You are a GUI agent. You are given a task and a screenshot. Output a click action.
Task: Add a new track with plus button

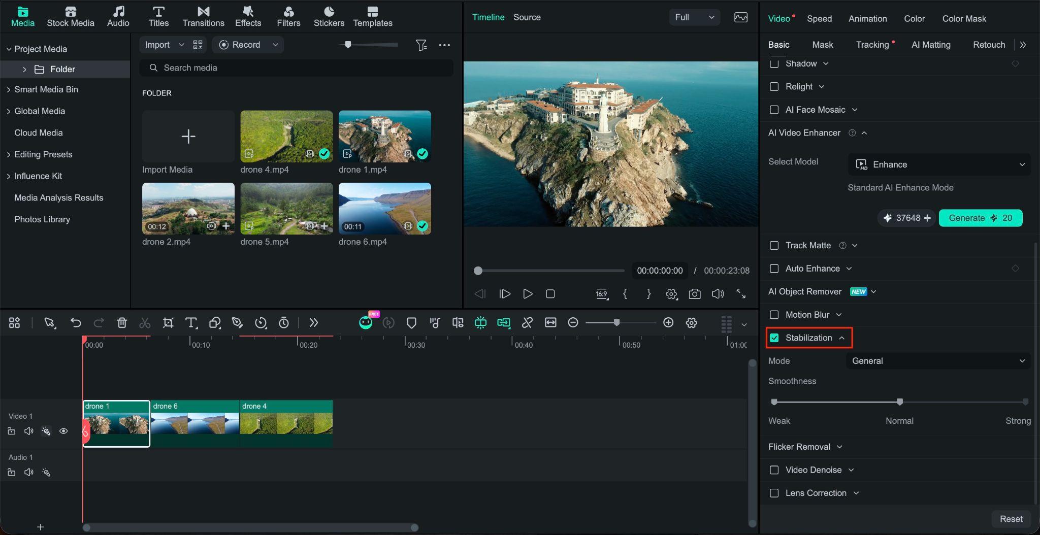point(40,527)
